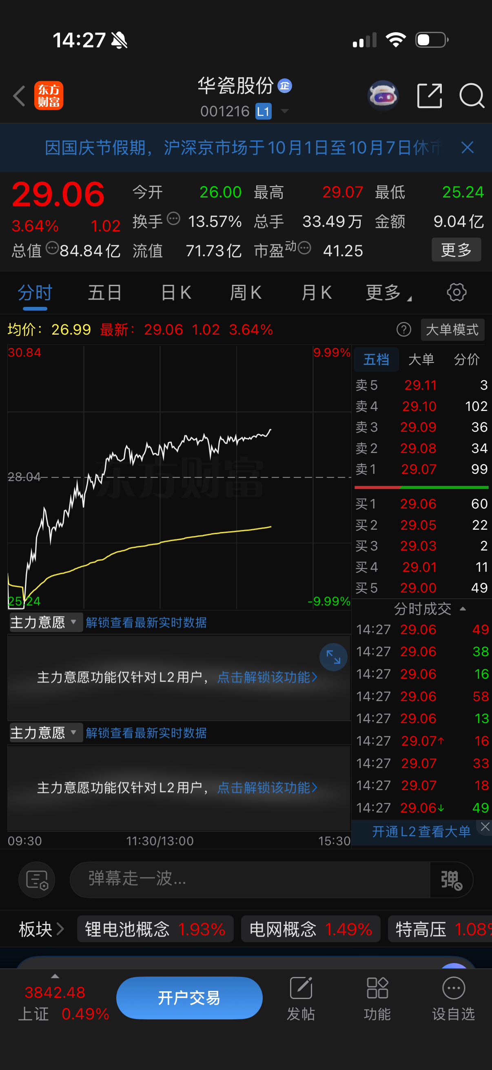Expand the stock code 001216 dropdown arrow

[x=285, y=111]
